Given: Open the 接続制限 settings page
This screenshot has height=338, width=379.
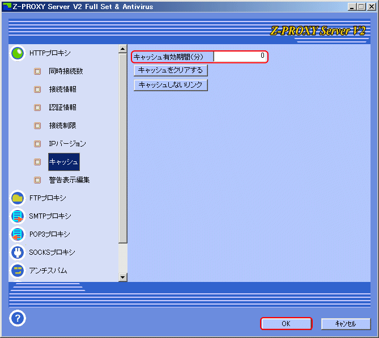Looking at the screenshot, I should pos(63,126).
